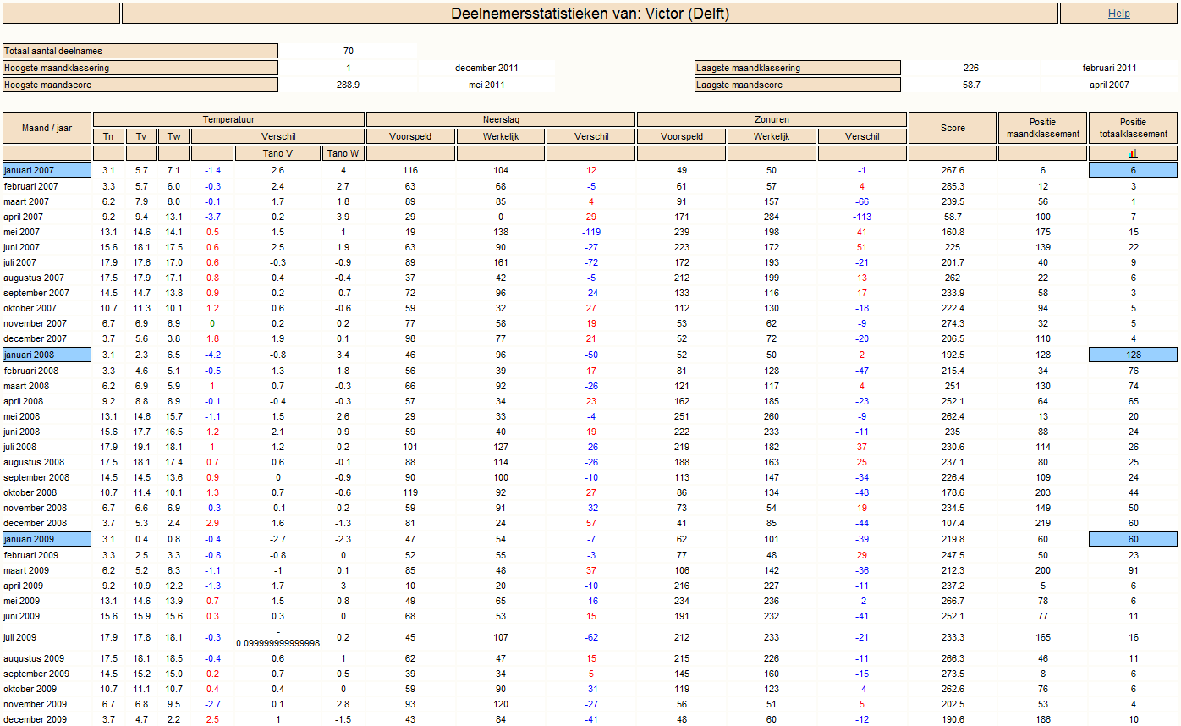Click the maart 2007 row label

26,201
